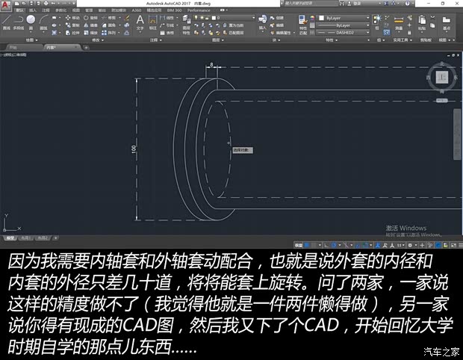Click the Copy (复制) modify tool
Screen dimensions: 463x360
coord(72,25)
